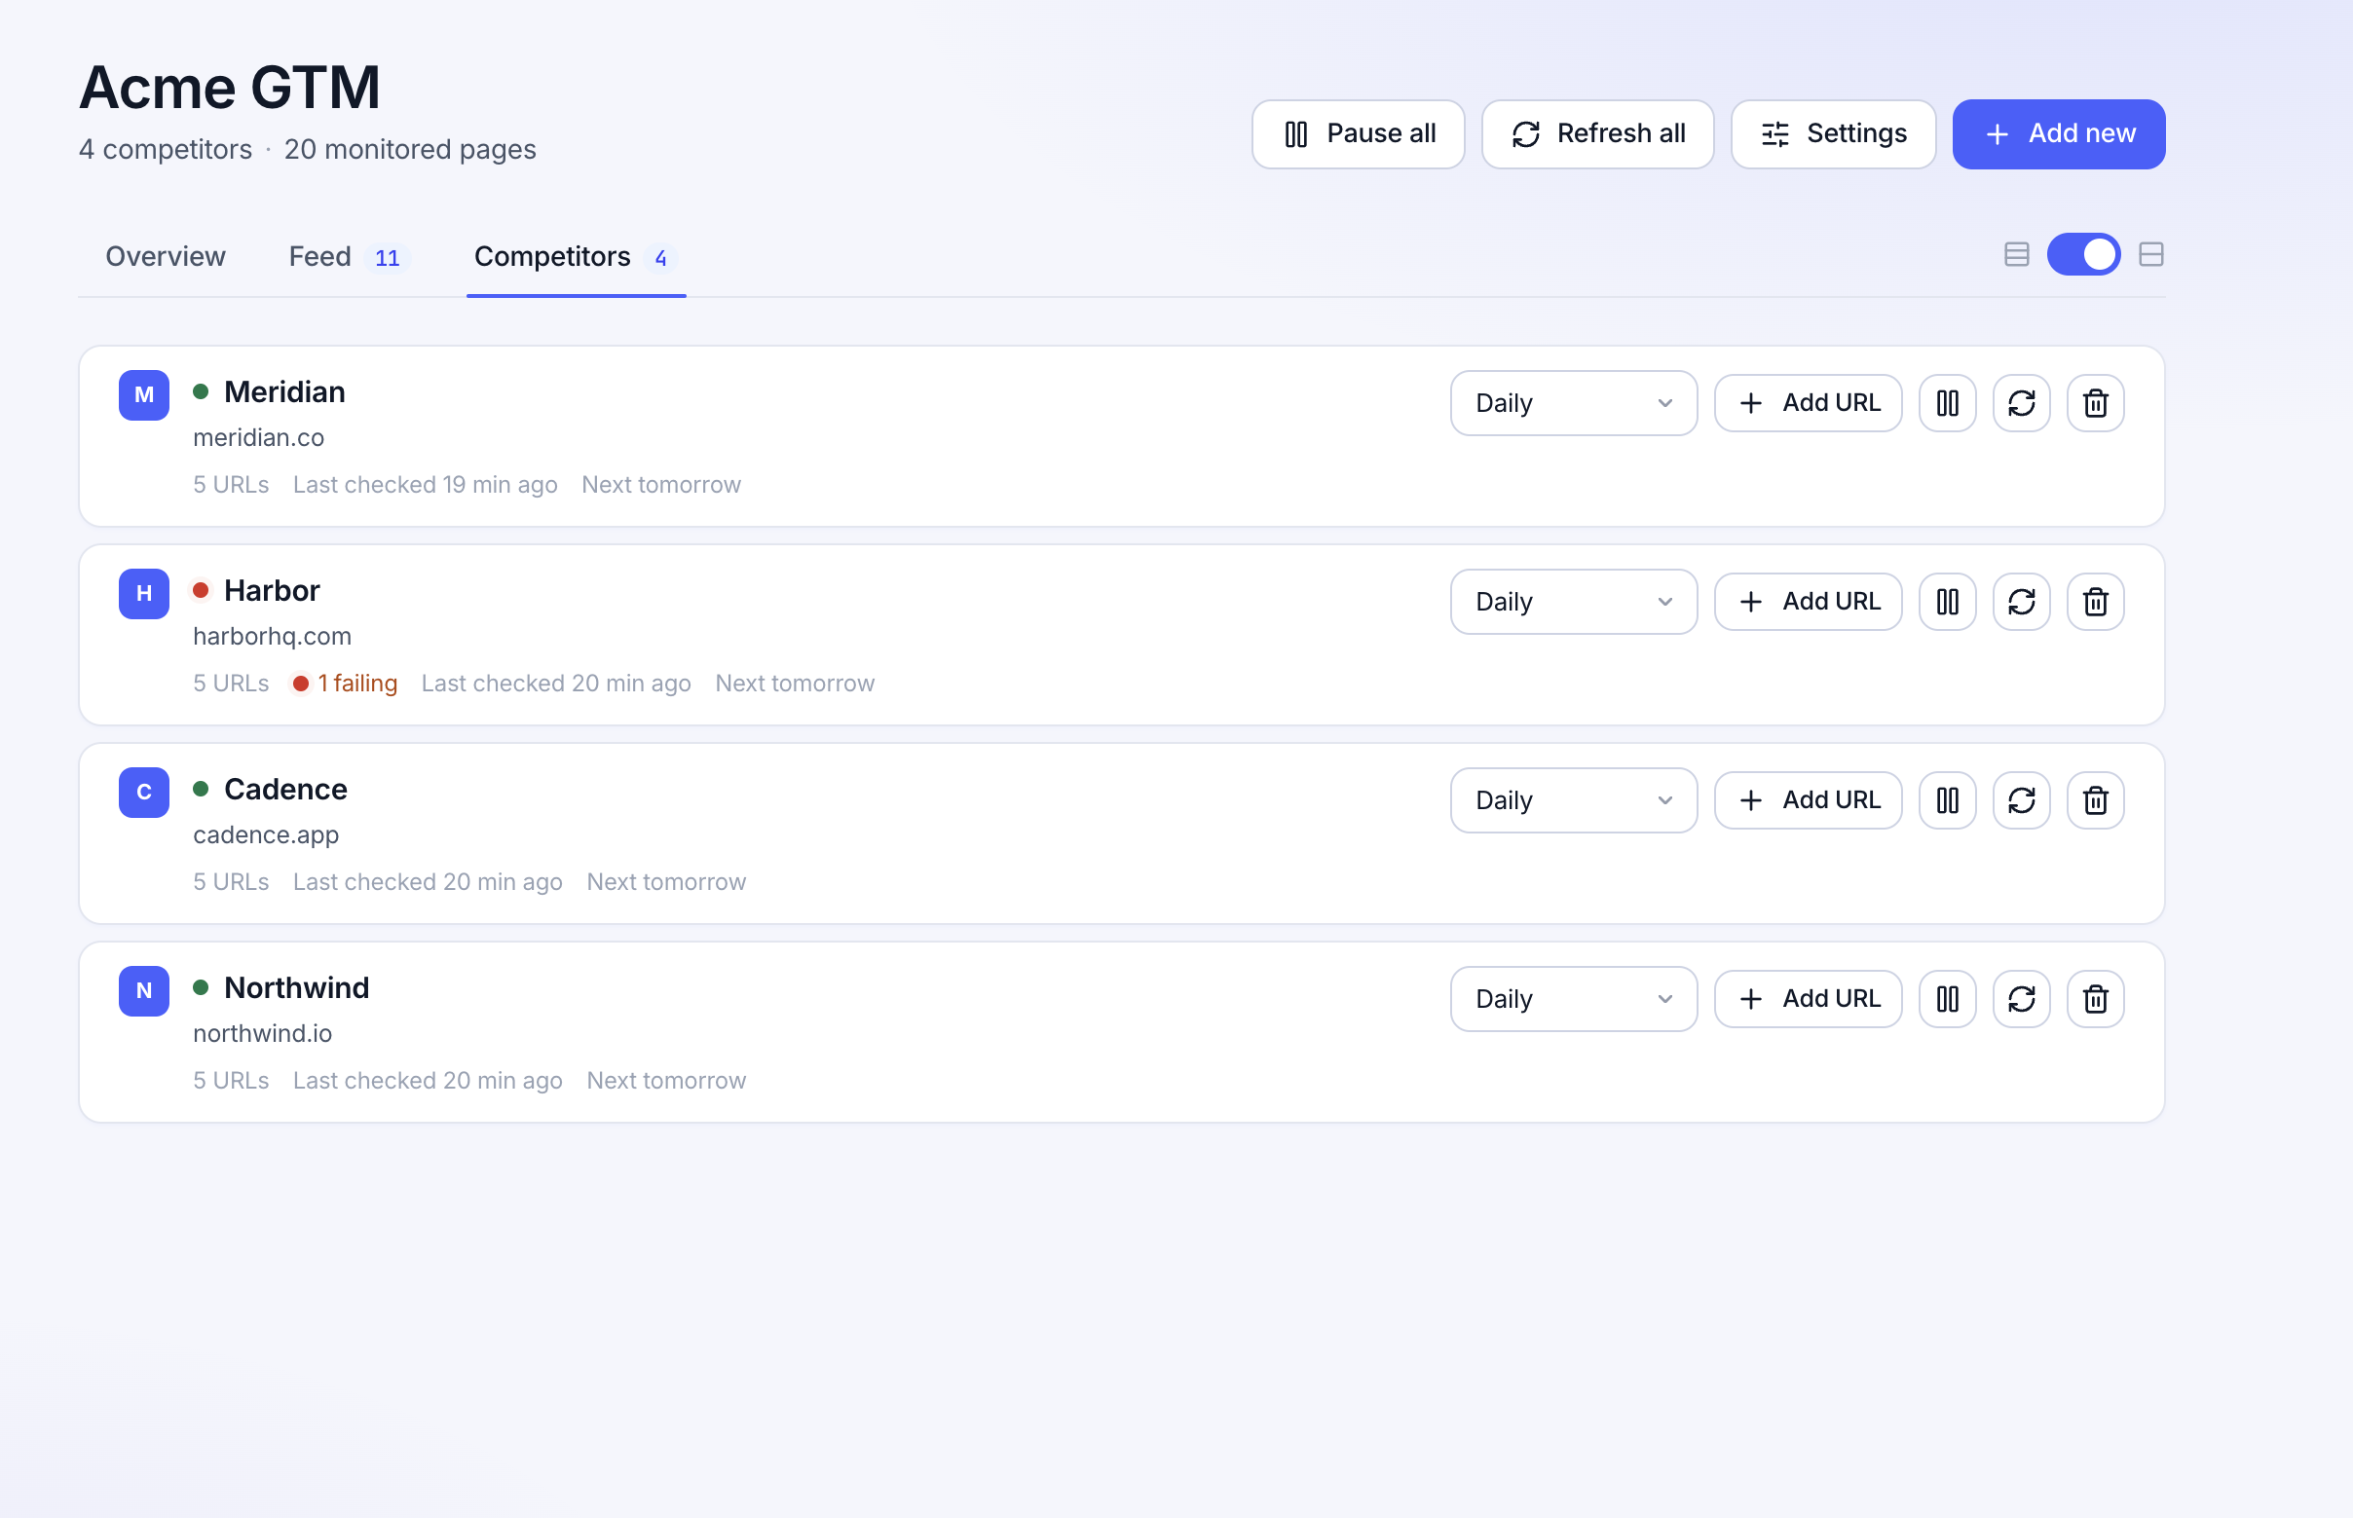The image size is (2353, 1518).
Task: Pause monitoring for Meridian
Action: click(x=1947, y=403)
